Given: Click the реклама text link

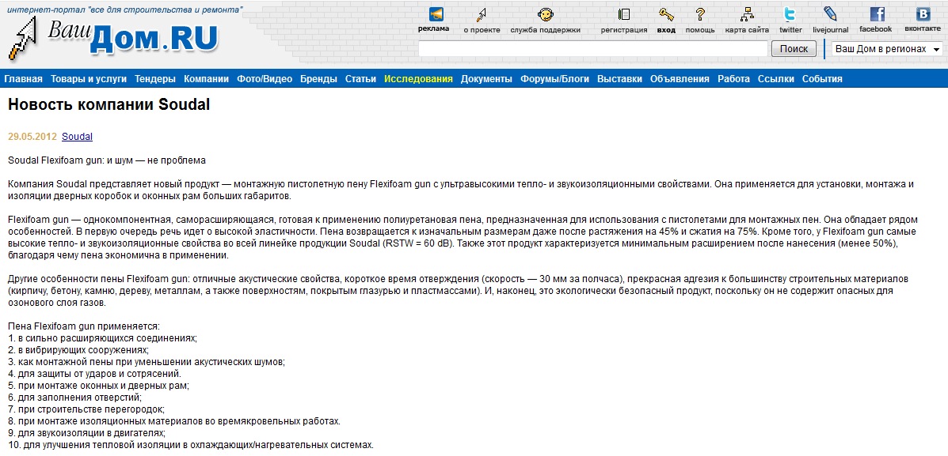Looking at the screenshot, I should 433,29.
